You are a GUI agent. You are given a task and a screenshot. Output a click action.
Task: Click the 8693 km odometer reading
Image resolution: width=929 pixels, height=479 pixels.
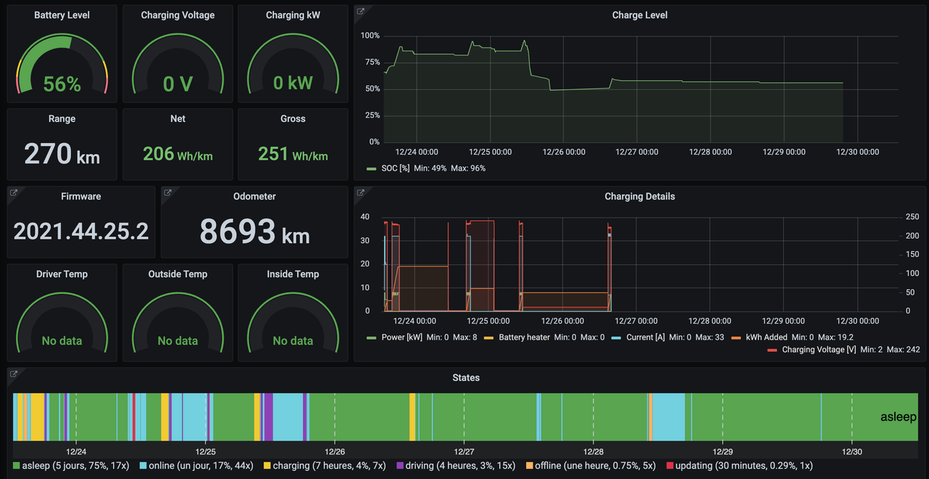tap(255, 232)
